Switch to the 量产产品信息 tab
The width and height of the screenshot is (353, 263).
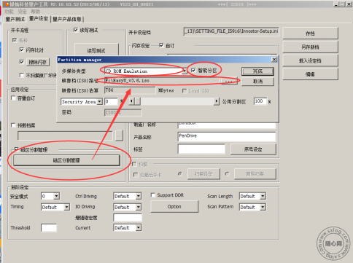[x=67, y=19]
